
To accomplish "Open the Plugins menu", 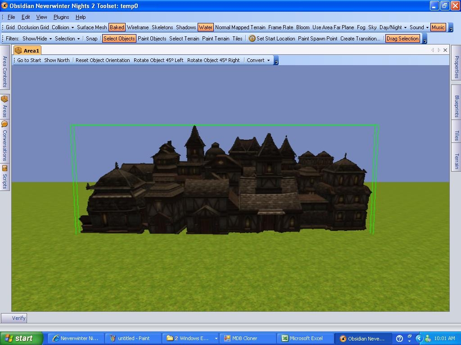I will click(x=61, y=17).
